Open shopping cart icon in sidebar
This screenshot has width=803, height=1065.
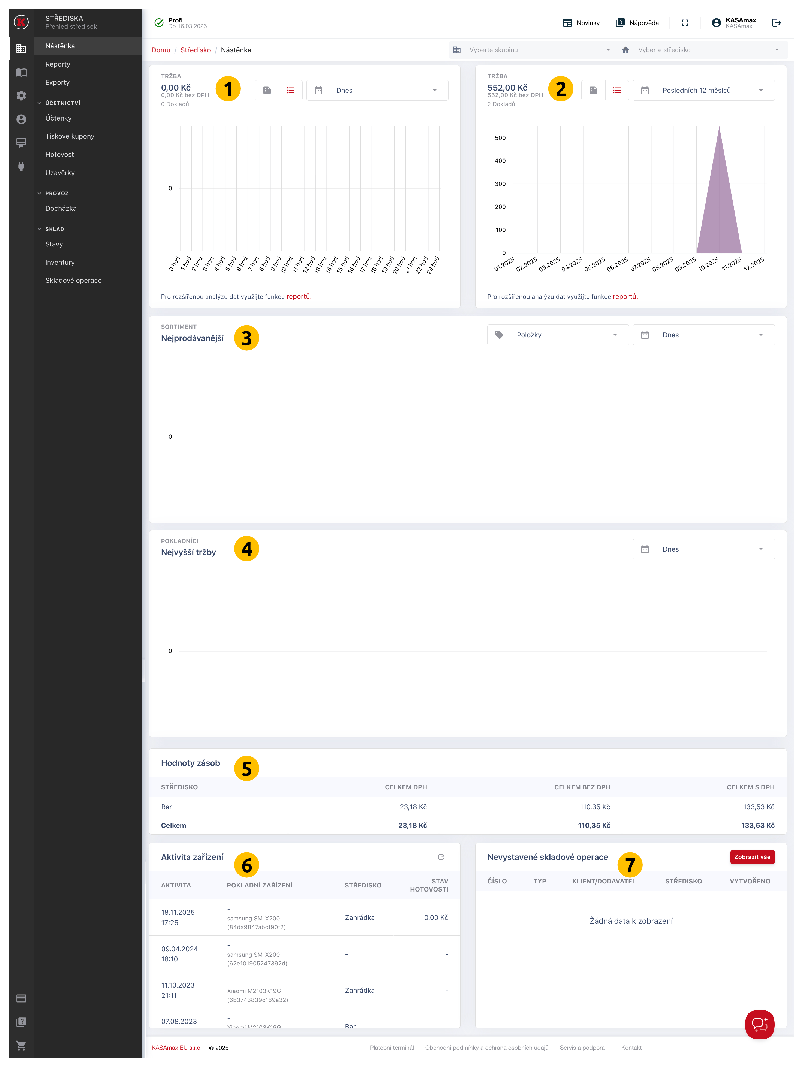coord(21,1045)
